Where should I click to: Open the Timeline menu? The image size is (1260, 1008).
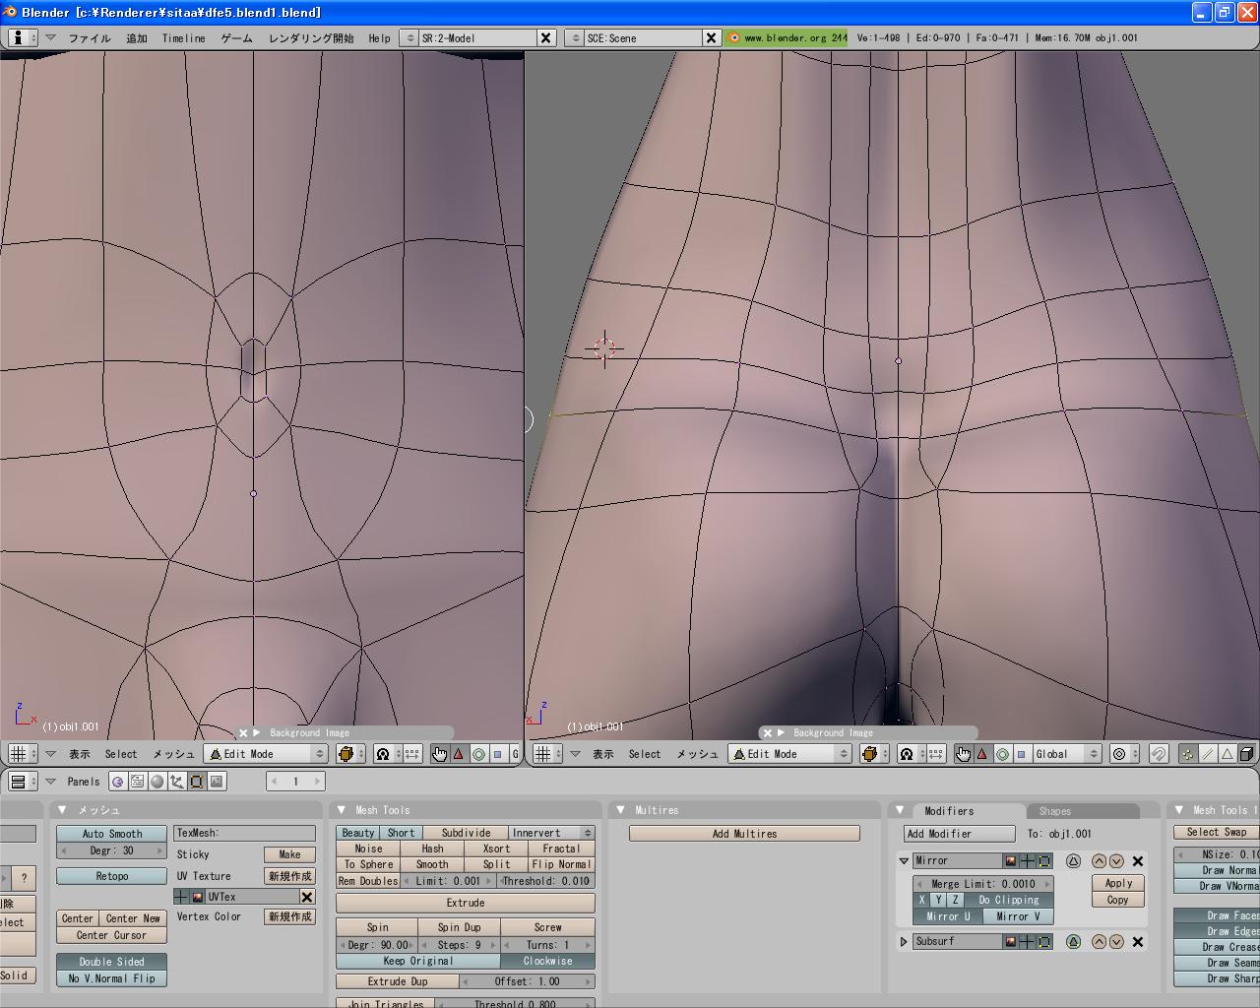(x=183, y=38)
